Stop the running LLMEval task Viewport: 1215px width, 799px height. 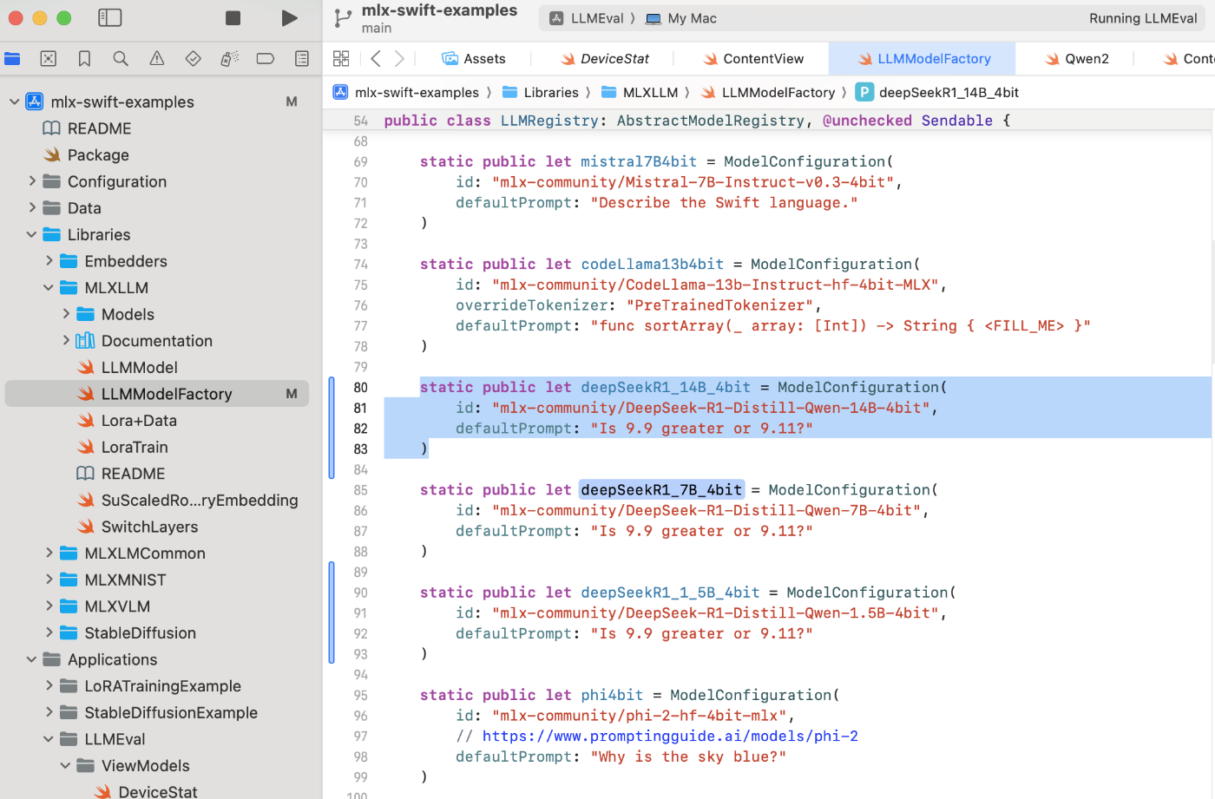pos(233,17)
